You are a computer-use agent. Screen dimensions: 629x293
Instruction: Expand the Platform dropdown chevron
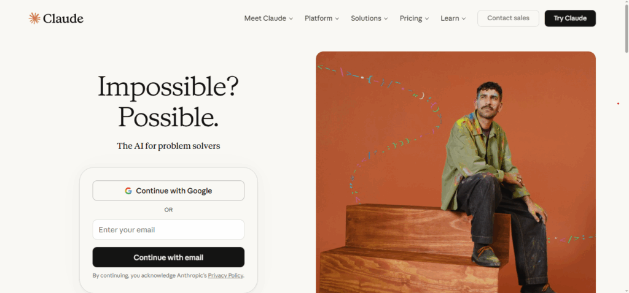(337, 19)
